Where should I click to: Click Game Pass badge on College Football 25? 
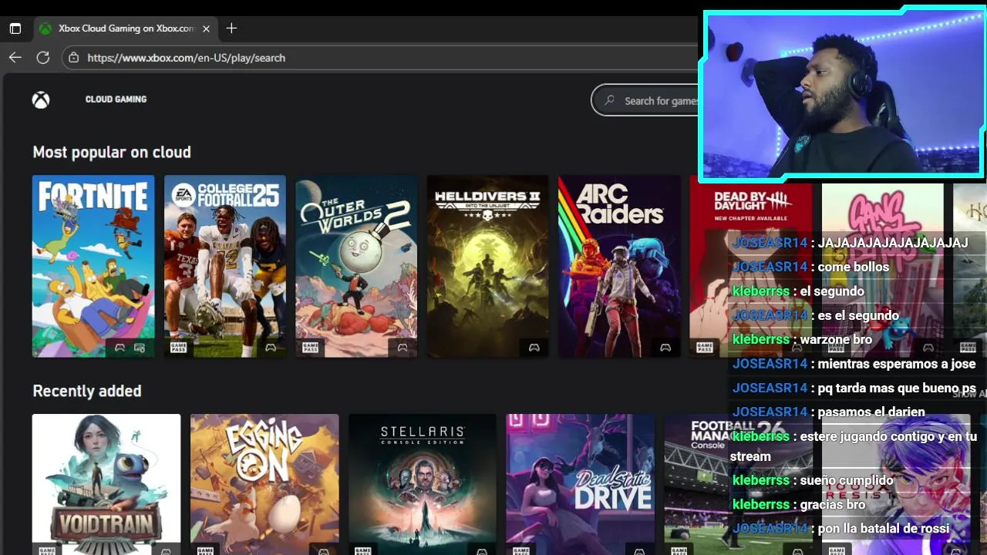179,348
